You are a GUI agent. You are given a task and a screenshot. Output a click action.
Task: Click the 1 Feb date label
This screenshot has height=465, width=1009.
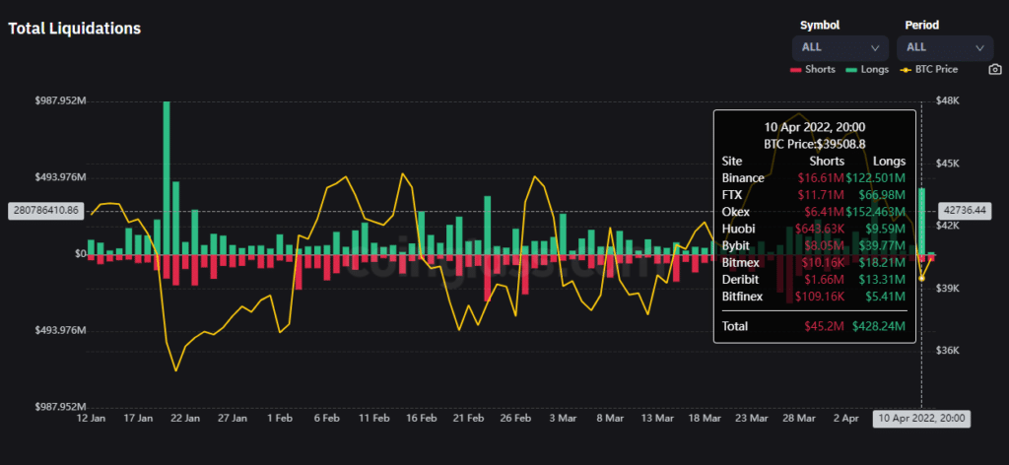coord(280,418)
